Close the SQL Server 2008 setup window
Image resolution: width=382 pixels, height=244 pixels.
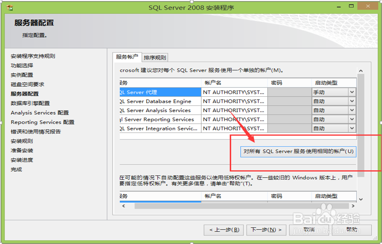coord(368,6)
